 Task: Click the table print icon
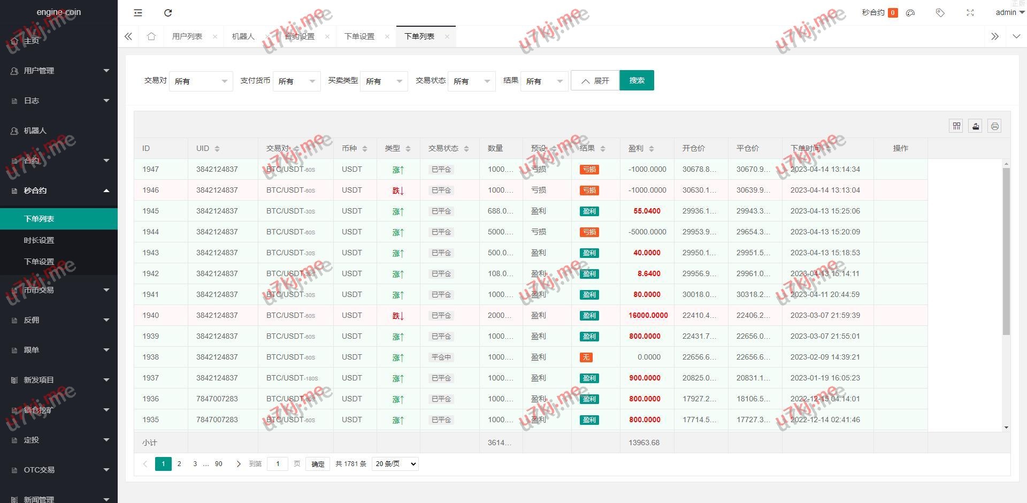point(994,126)
